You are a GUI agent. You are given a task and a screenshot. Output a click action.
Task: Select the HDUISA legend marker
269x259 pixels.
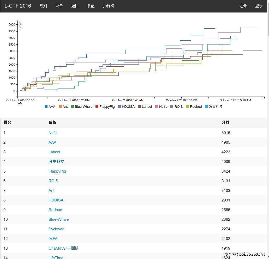119,106
